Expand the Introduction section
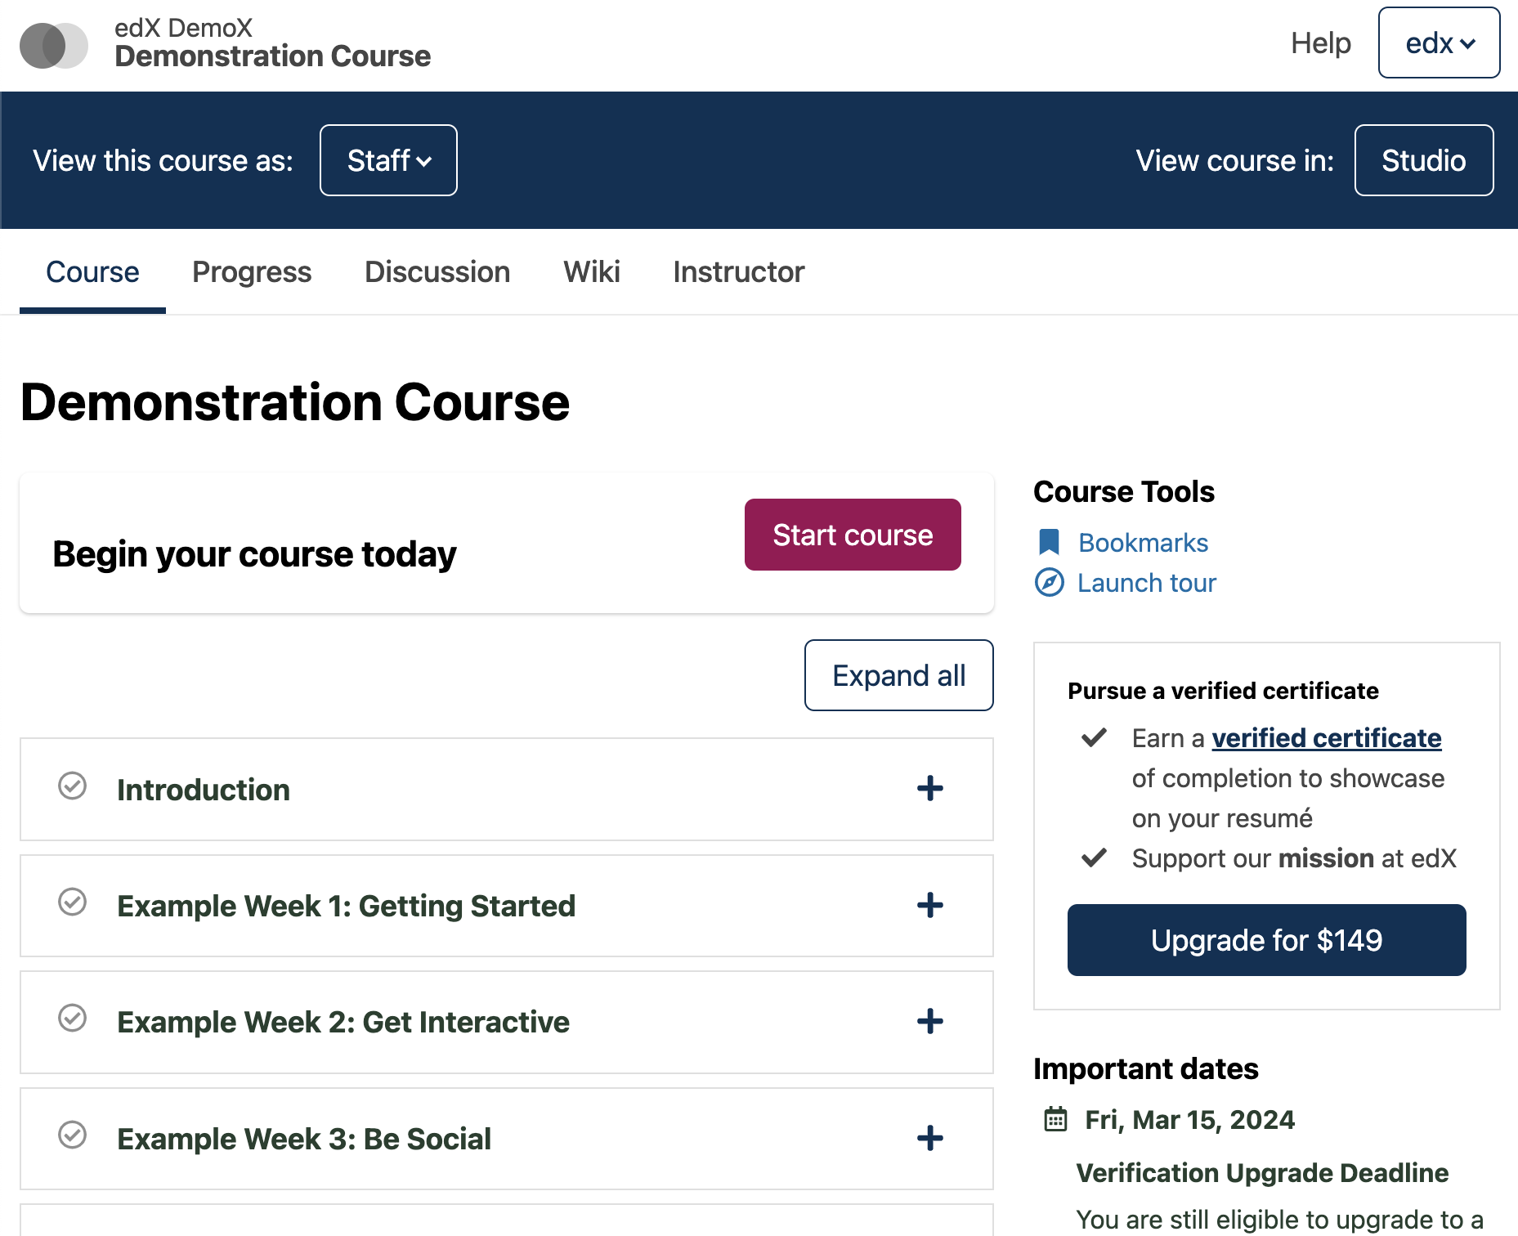The height and width of the screenshot is (1236, 1518). 929,789
